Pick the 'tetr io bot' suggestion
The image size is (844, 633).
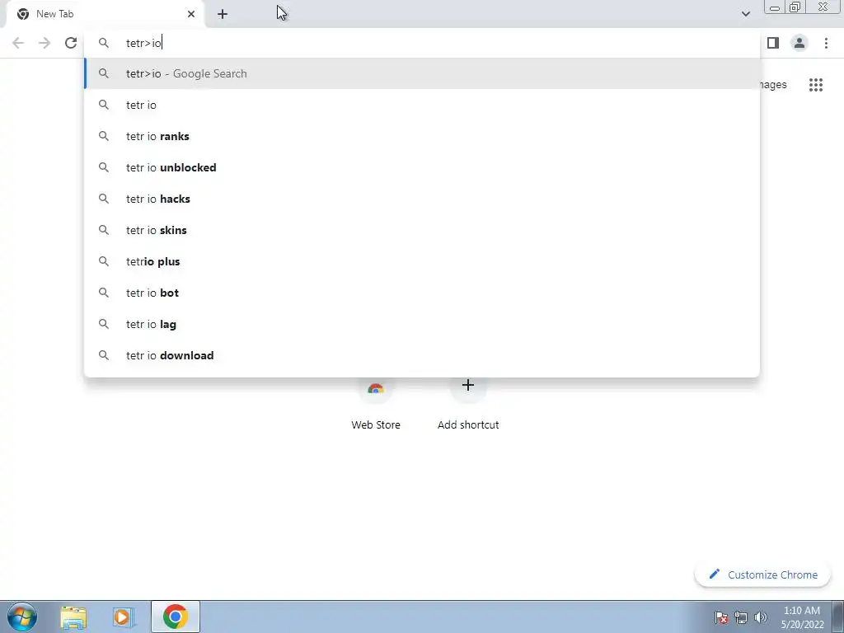pyautogui.click(x=423, y=293)
